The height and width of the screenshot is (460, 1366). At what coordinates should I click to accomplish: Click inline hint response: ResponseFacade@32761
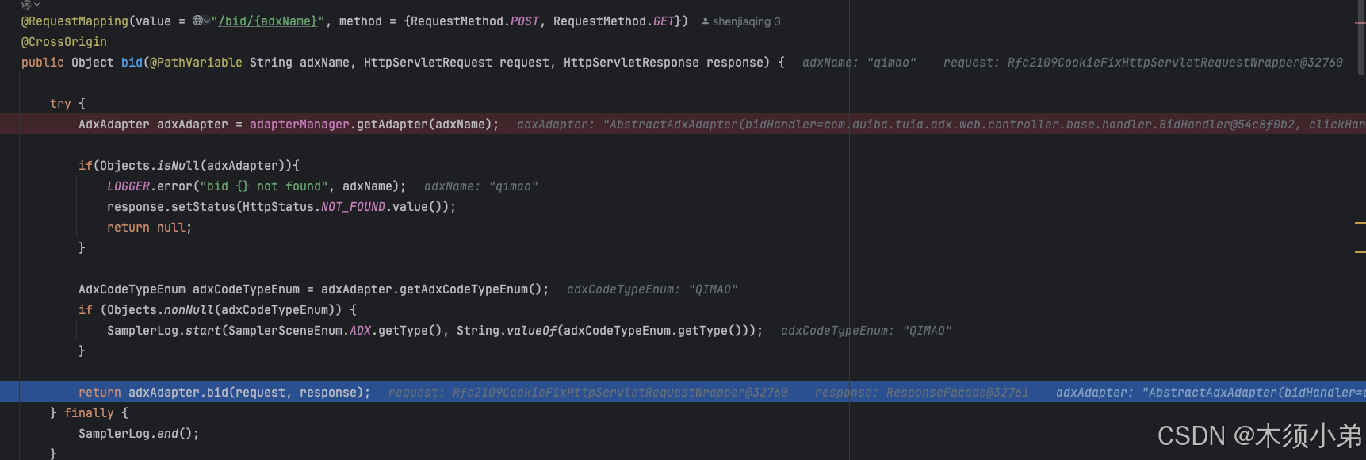point(922,393)
